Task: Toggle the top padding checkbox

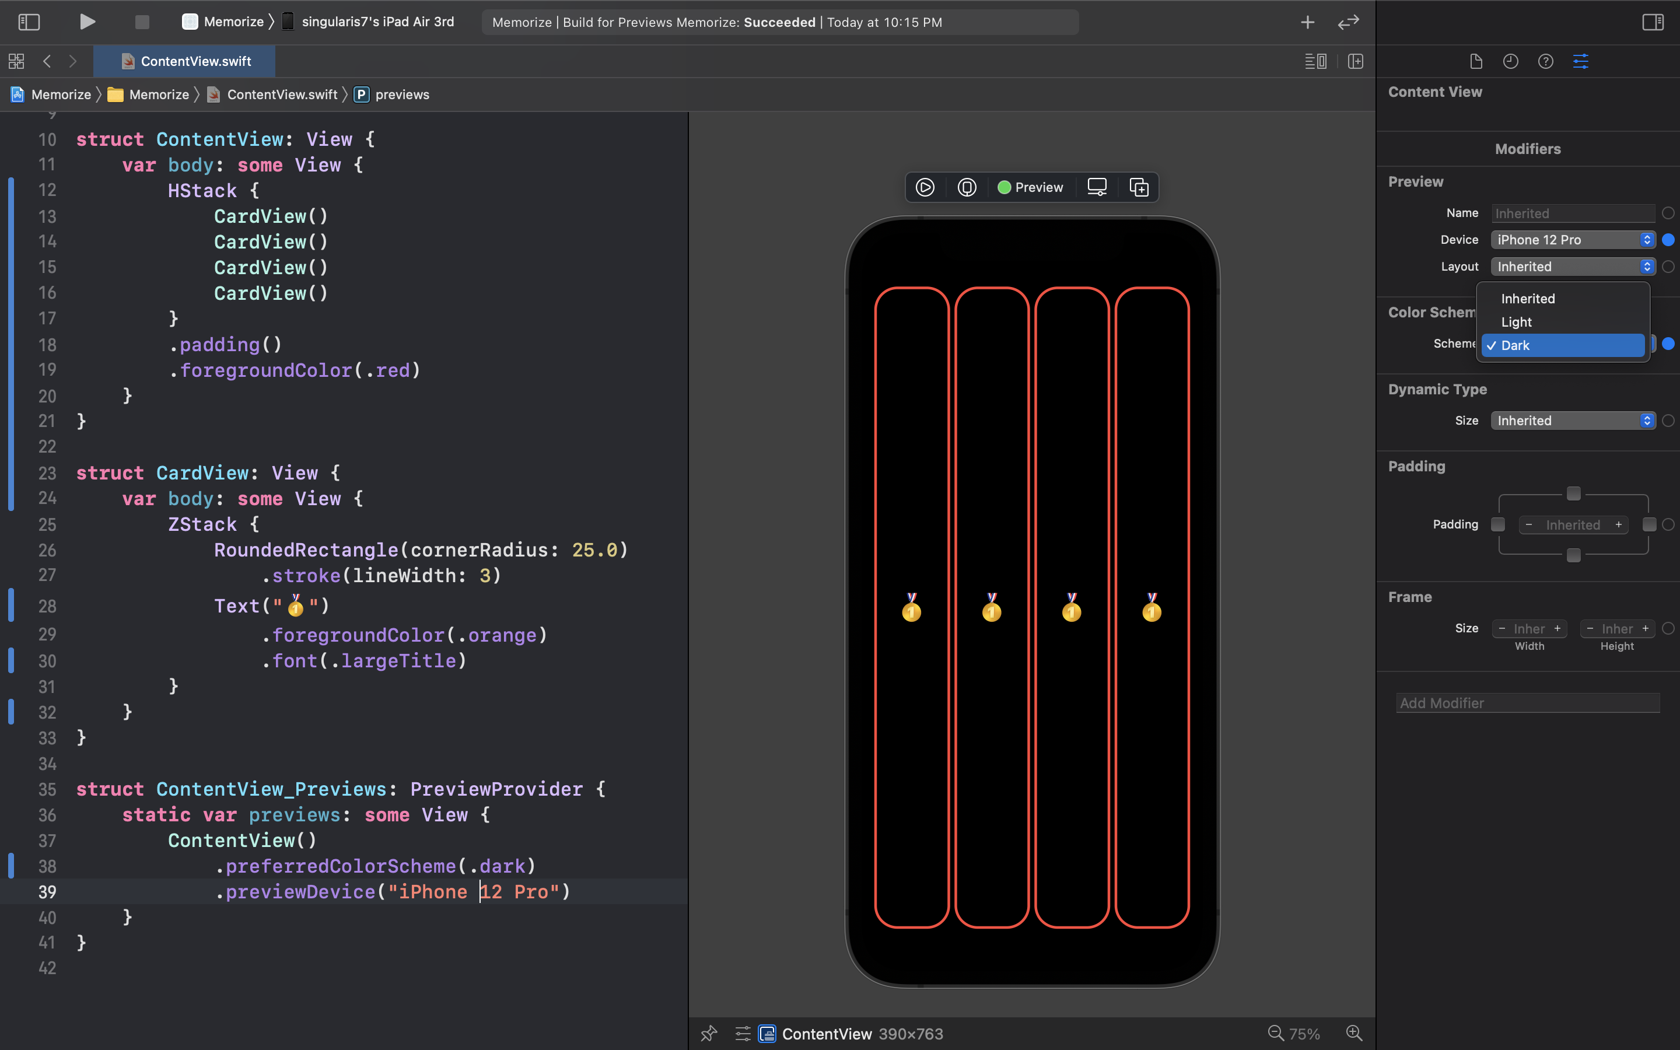Action: 1573,494
